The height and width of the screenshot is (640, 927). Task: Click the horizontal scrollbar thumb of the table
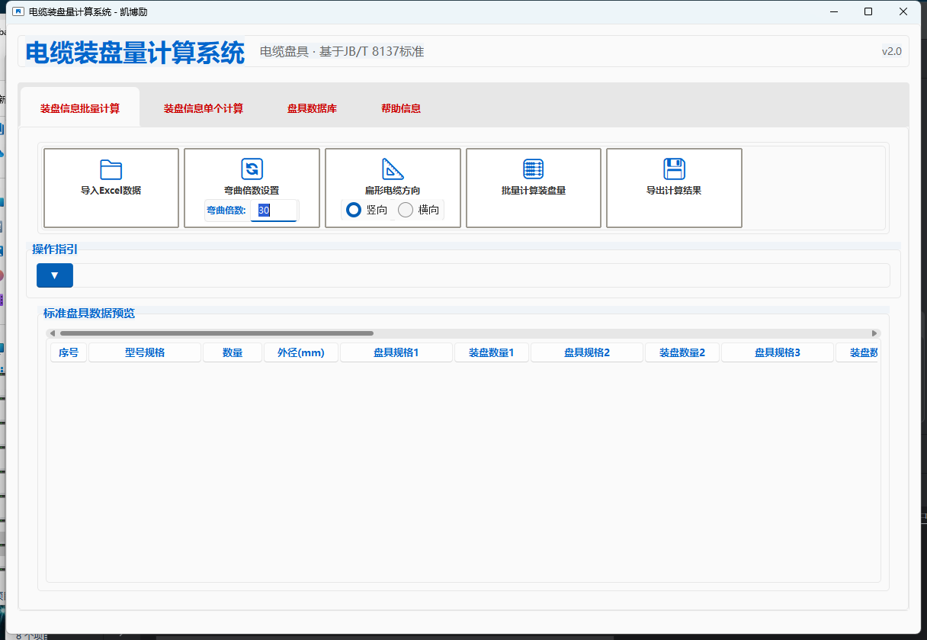click(x=217, y=333)
